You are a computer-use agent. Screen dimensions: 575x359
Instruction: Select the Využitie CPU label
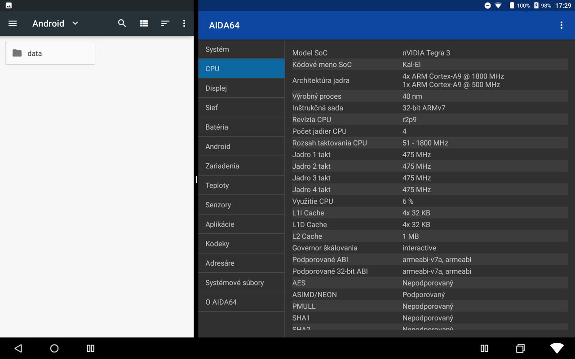313,201
